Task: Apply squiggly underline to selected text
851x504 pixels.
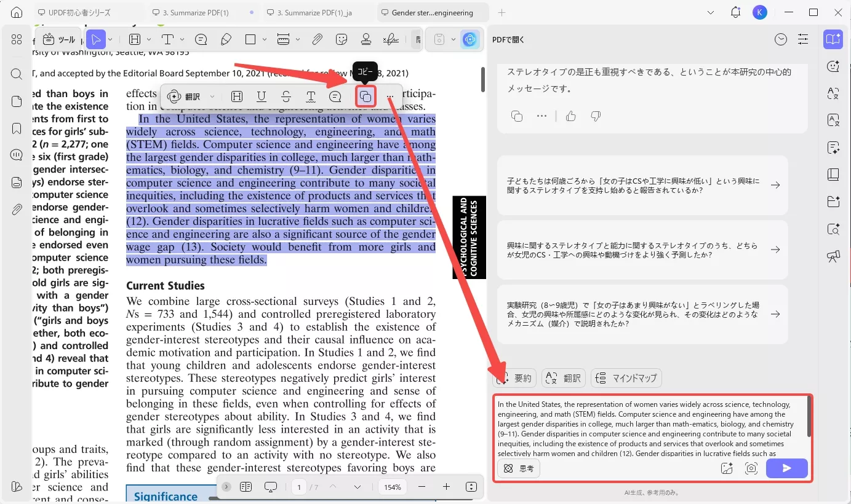Action: [311, 96]
